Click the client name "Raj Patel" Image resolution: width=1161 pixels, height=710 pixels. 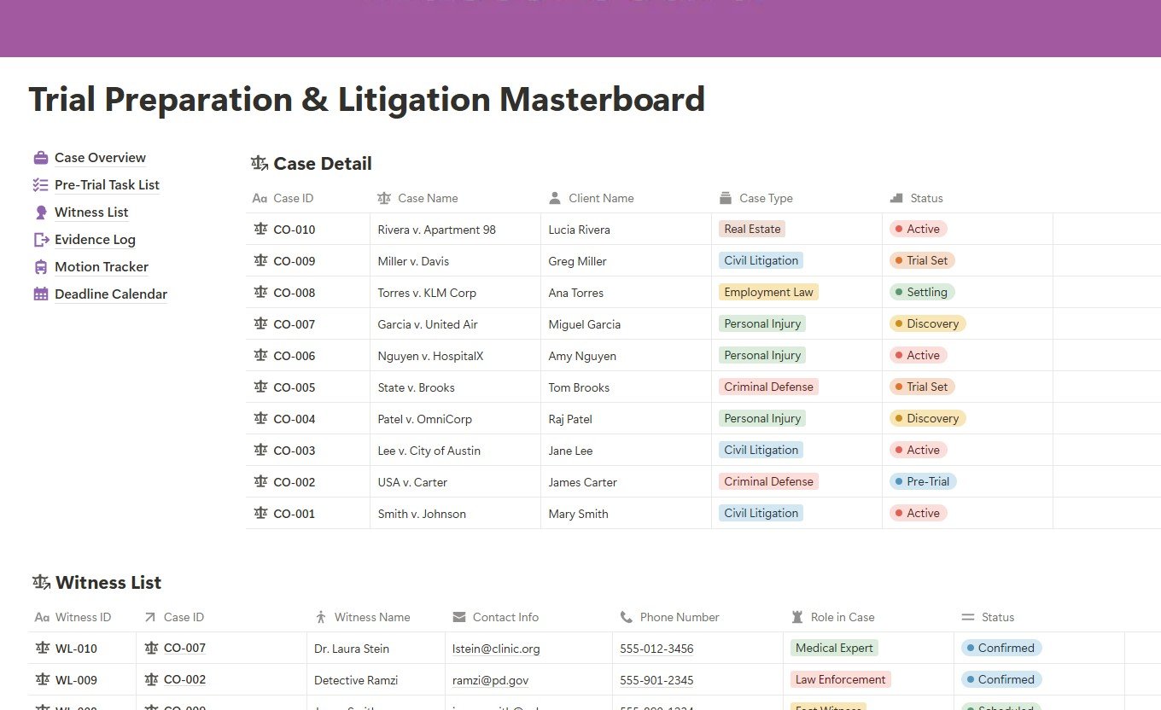click(x=570, y=419)
